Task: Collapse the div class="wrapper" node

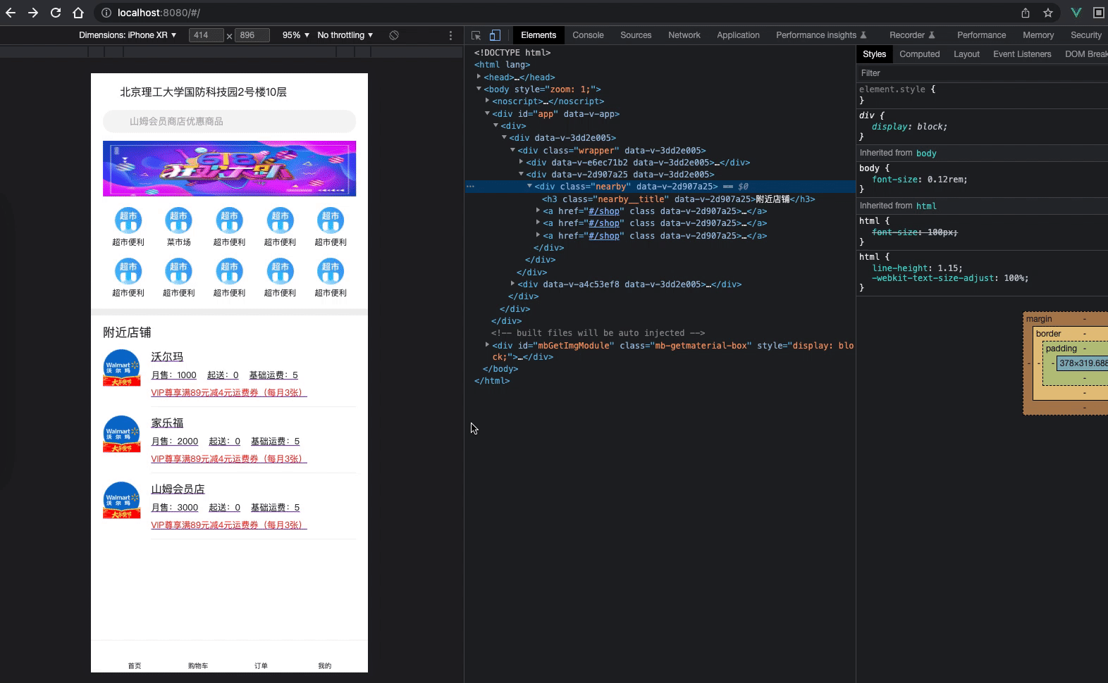Action: 512,150
